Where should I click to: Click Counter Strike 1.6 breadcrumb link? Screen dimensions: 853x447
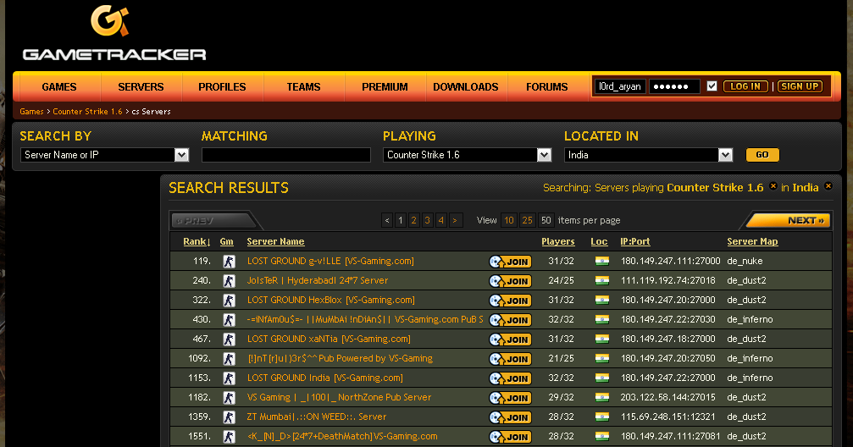(87, 112)
